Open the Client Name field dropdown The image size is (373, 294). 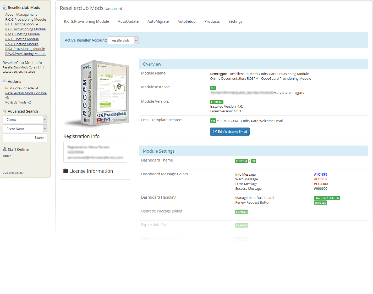(25, 129)
